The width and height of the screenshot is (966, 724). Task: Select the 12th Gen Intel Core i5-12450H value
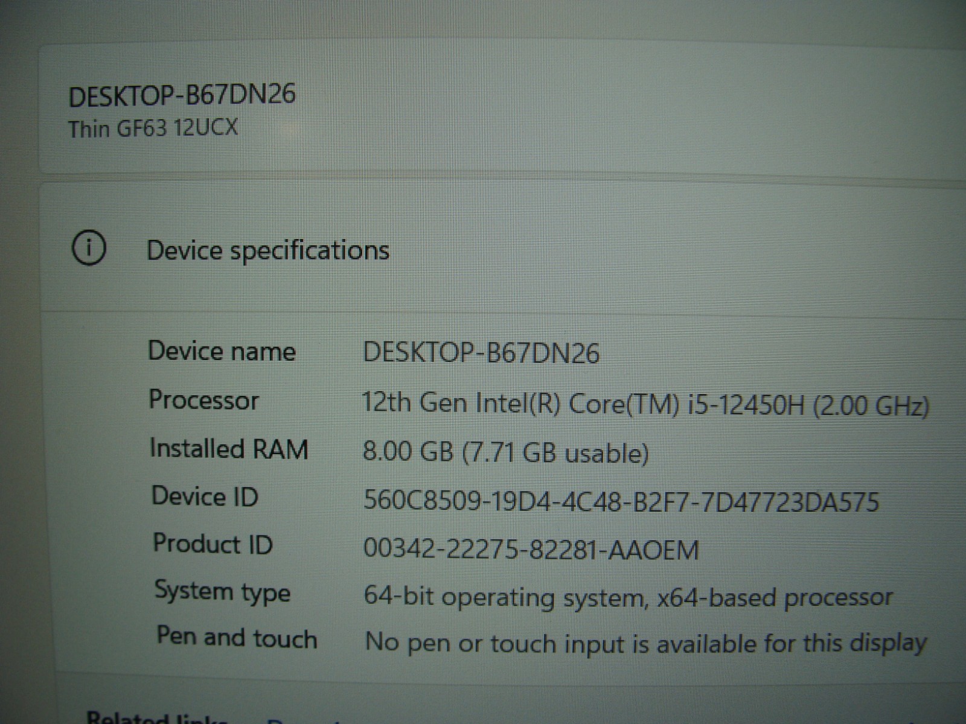click(645, 404)
